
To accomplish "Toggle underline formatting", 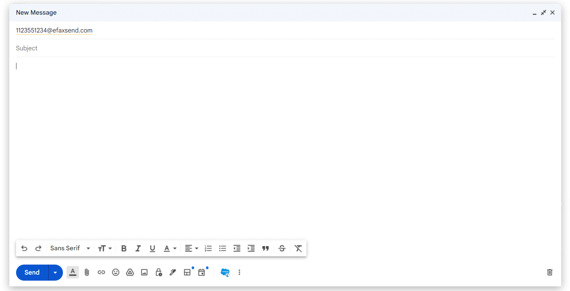I will pyautogui.click(x=152, y=248).
